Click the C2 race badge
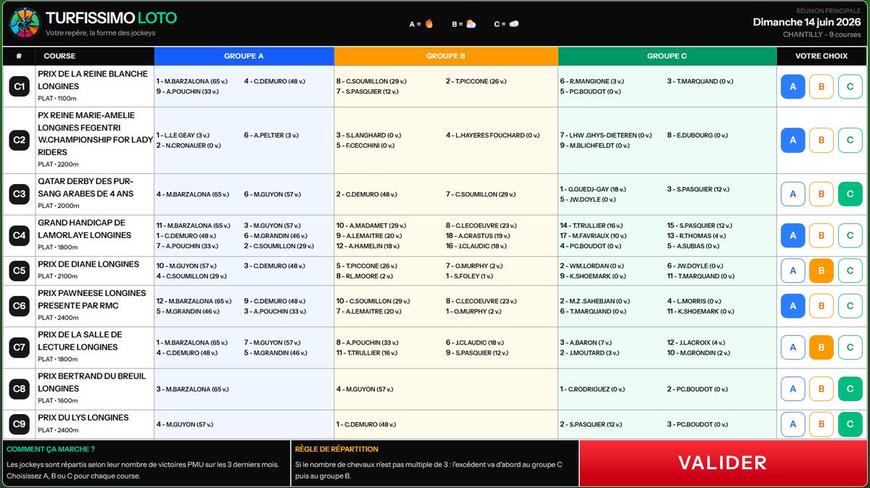Image resolution: width=870 pixels, height=488 pixels. (x=20, y=141)
